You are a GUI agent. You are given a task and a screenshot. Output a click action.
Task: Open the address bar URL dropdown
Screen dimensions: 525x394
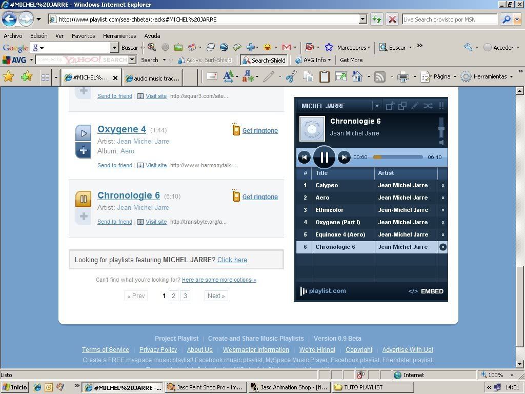point(363,19)
